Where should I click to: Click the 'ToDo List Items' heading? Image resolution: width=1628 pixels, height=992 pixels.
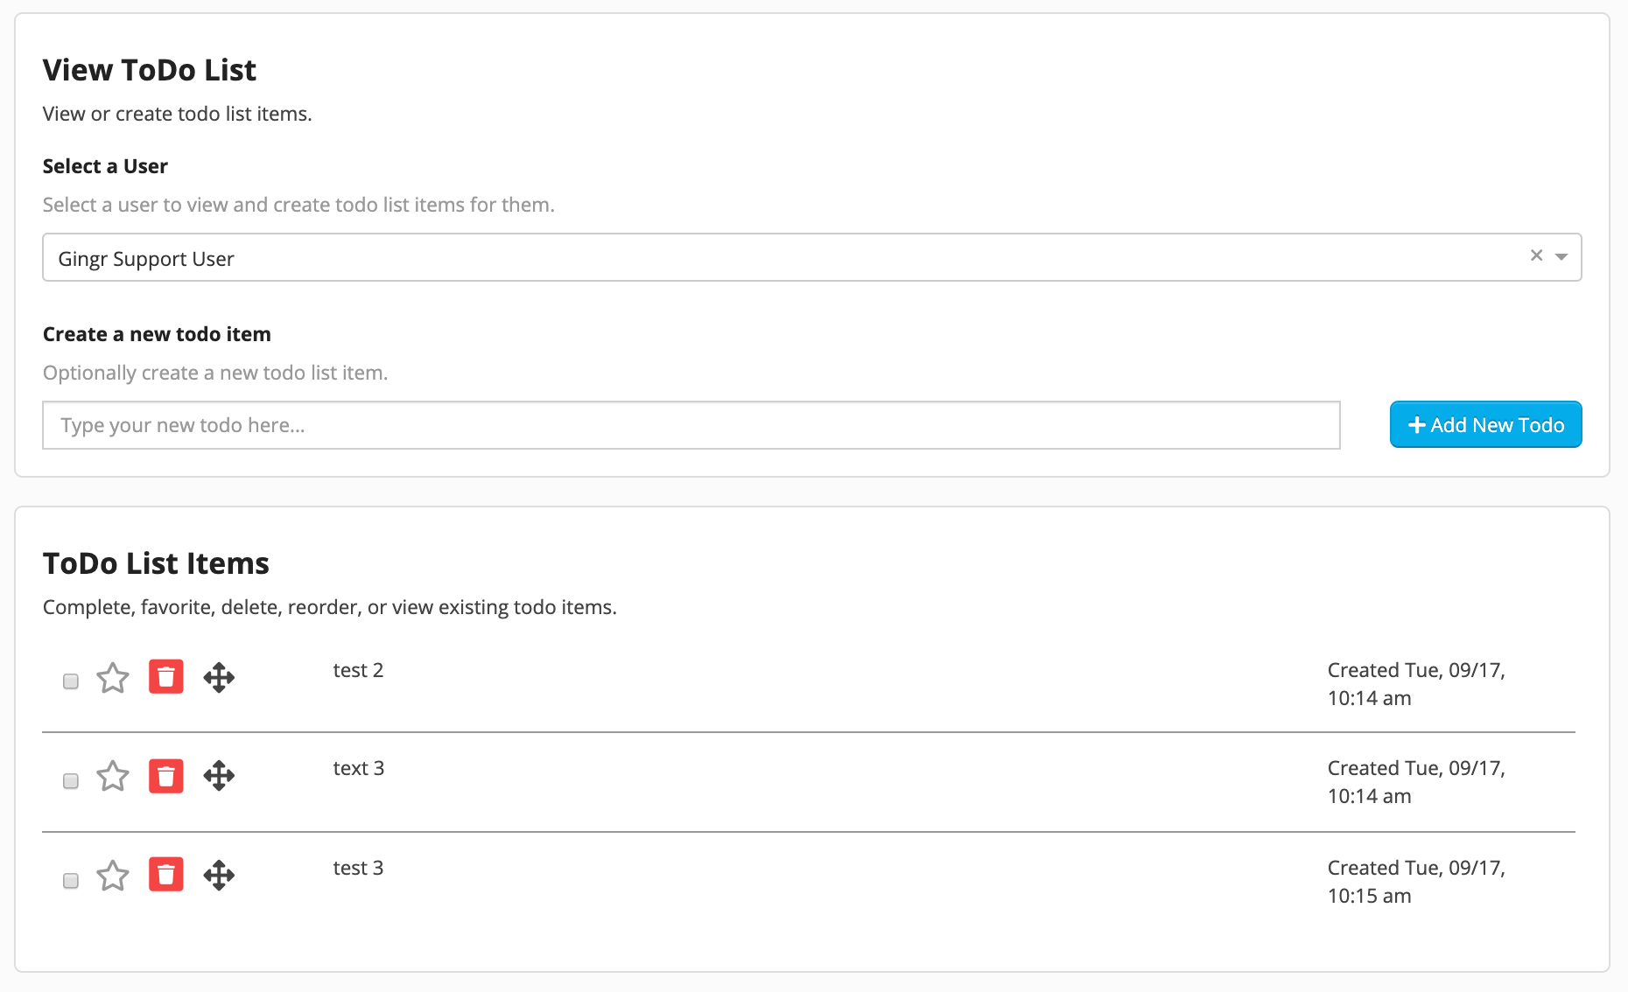coord(156,563)
